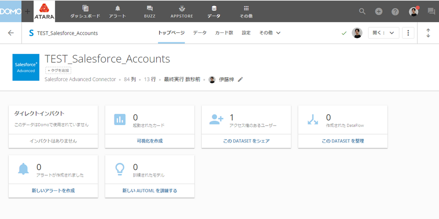Click owner name 伊藤梓
This screenshot has width=439, height=219.
tap(227, 79)
